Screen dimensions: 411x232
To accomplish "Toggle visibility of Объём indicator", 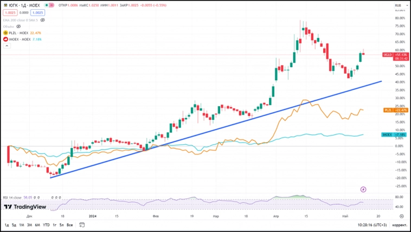I will coord(18,26).
